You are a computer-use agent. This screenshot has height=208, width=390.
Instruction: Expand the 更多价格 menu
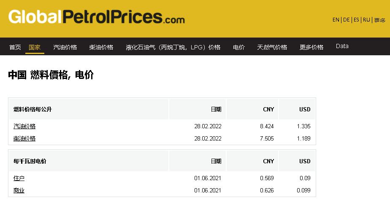[311, 47]
